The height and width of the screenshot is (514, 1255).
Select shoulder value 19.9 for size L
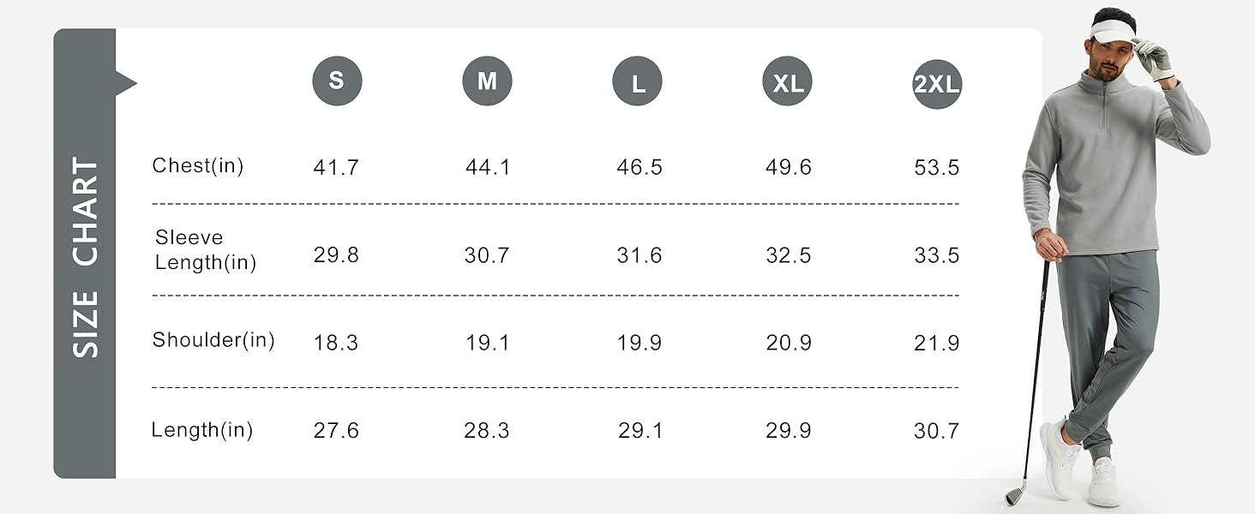pyautogui.click(x=639, y=344)
